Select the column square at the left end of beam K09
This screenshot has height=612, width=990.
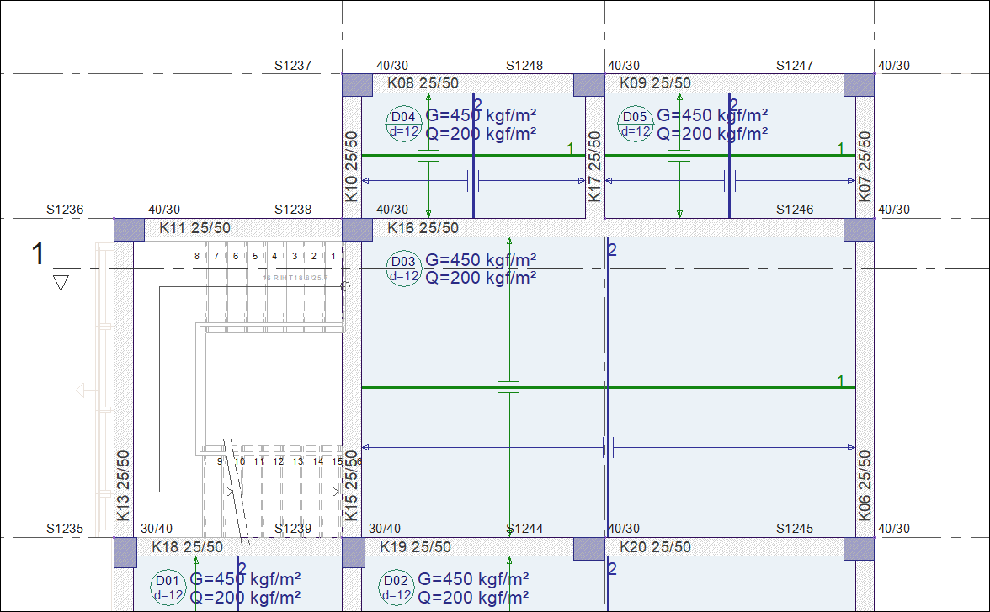pyautogui.click(x=589, y=85)
